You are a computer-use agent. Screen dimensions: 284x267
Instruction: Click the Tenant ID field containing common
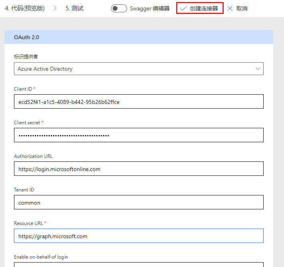pos(139,202)
